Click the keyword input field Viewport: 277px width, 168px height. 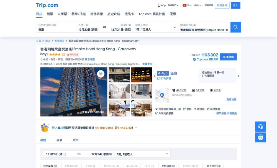[x=204, y=27]
